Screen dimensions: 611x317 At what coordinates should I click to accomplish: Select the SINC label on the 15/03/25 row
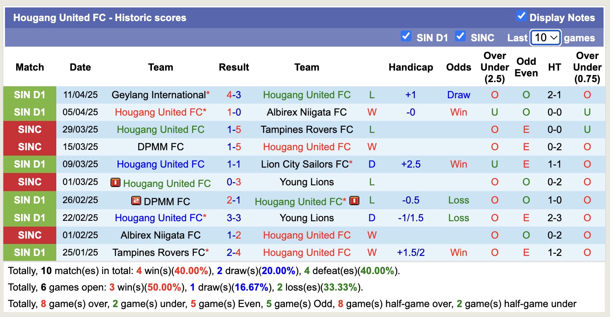click(30, 147)
